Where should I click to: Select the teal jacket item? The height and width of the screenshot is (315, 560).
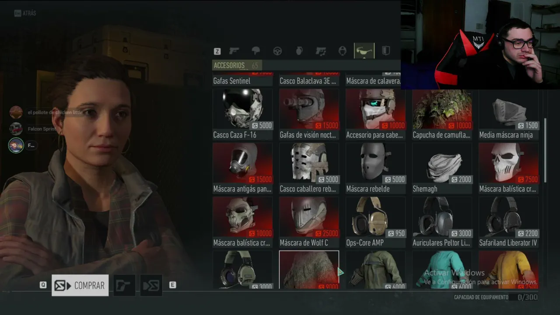442,269
